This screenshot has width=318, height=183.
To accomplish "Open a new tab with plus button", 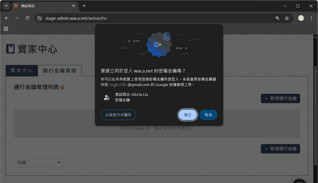I will coord(84,6).
